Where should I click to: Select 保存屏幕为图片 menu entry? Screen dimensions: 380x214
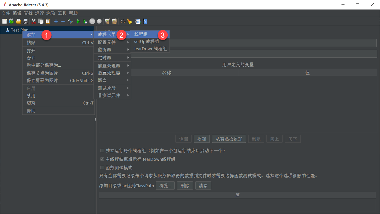coord(58,80)
